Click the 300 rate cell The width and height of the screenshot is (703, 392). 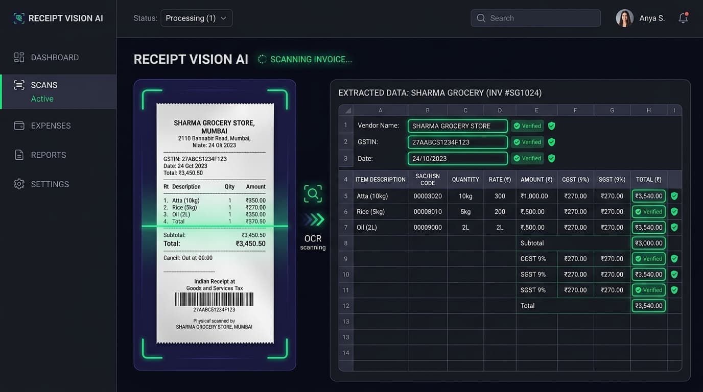click(x=500, y=196)
